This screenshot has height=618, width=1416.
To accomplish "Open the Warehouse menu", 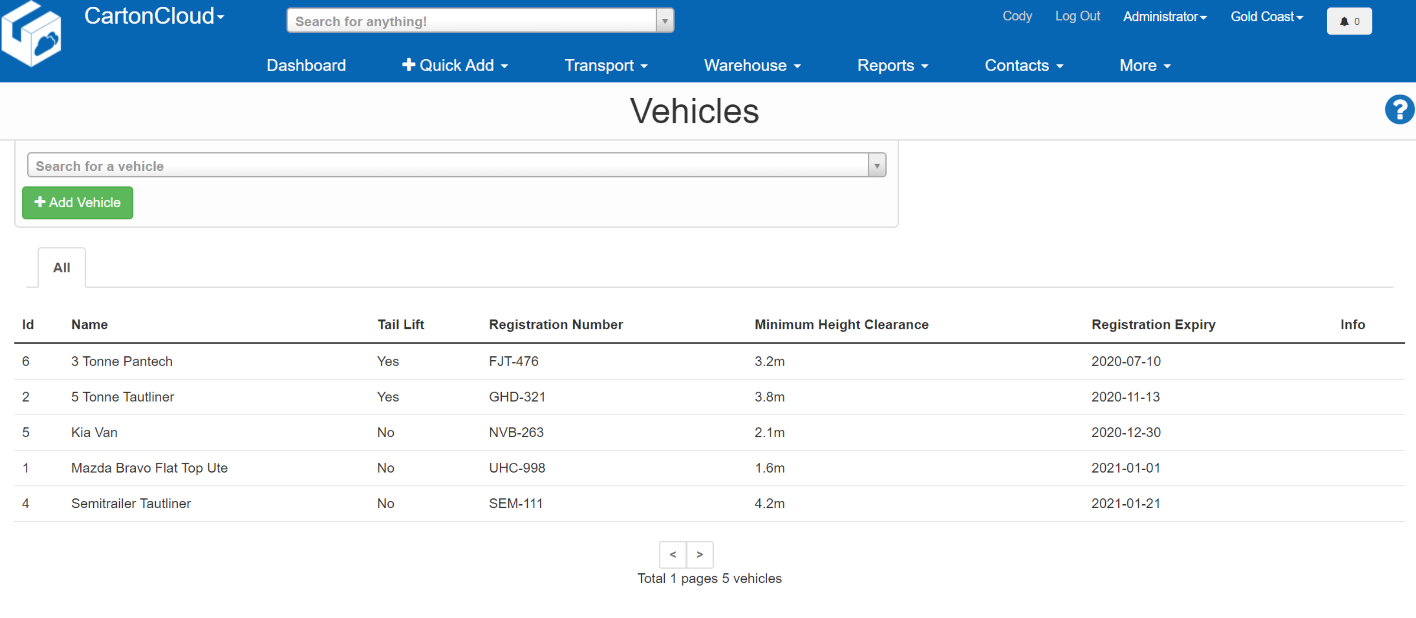I will pyautogui.click(x=751, y=65).
